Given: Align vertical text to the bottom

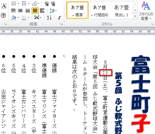Looking at the screenshot, I should (x=28, y=11).
